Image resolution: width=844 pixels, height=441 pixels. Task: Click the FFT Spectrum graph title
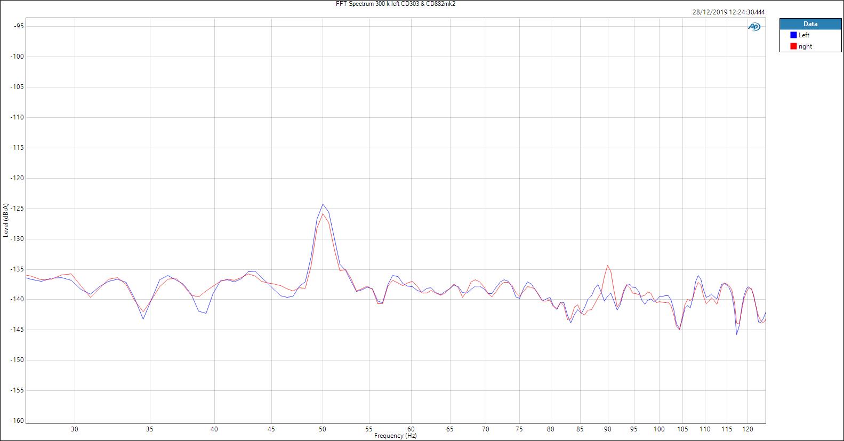pyautogui.click(x=395, y=4)
